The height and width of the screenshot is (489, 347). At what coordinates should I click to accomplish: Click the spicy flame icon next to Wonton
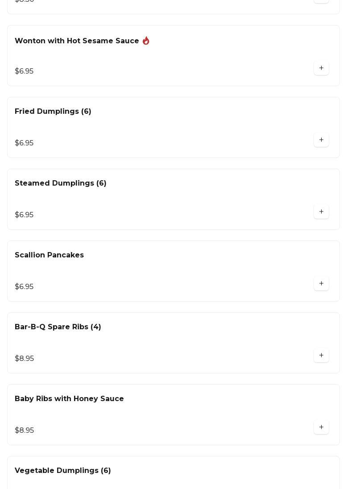pos(146,41)
